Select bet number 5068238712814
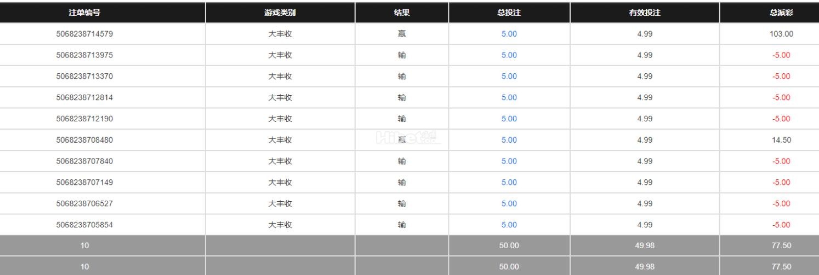Image resolution: width=819 pixels, height=275 pixels. pos(84,97)
